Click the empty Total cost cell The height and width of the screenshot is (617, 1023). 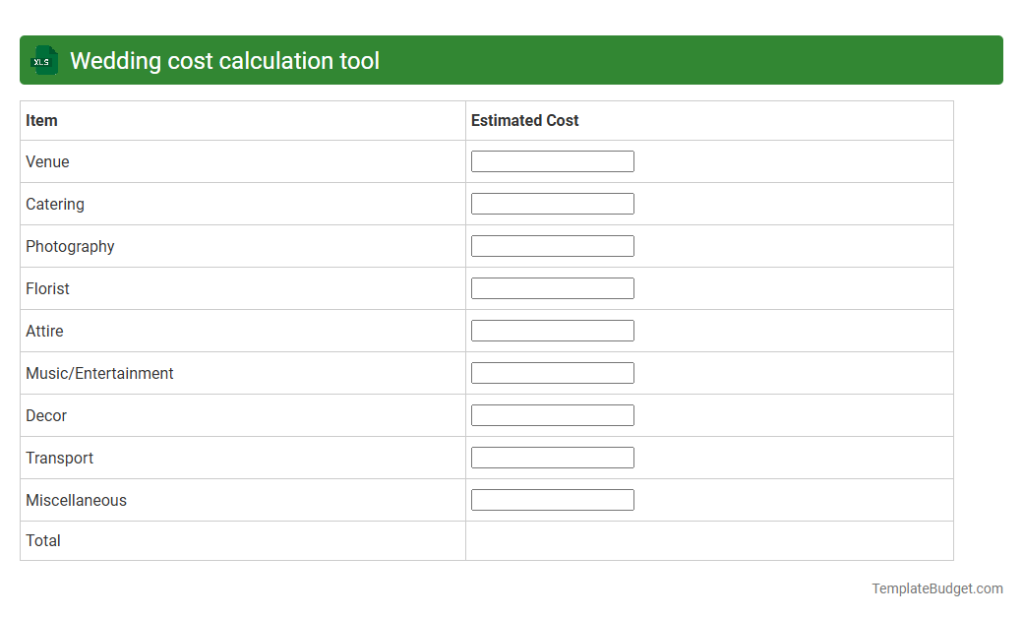tap(708, 540)
